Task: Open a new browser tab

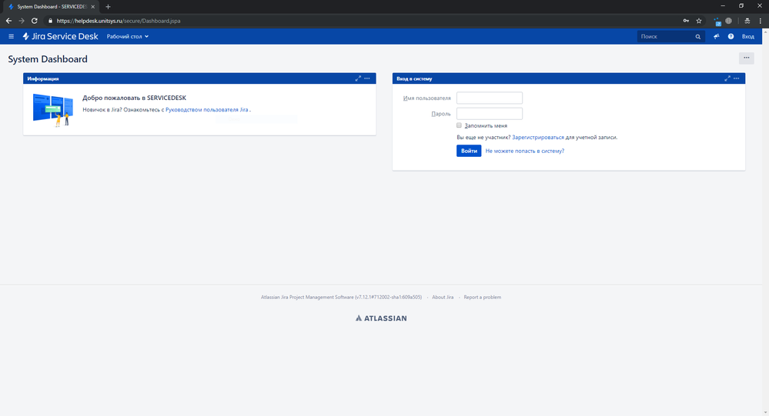Action: [108, 7]
